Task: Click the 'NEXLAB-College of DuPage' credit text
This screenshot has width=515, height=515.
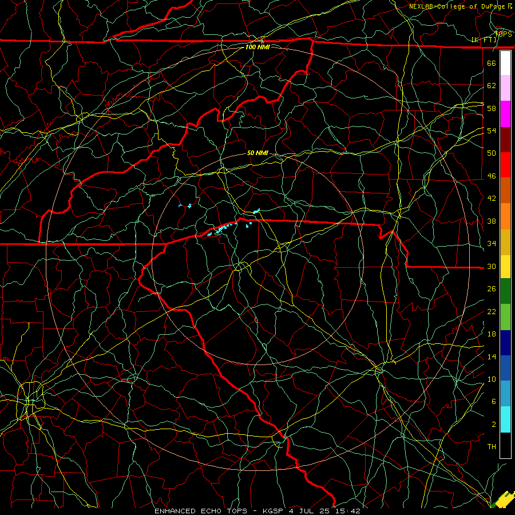Action: (457, 6)
